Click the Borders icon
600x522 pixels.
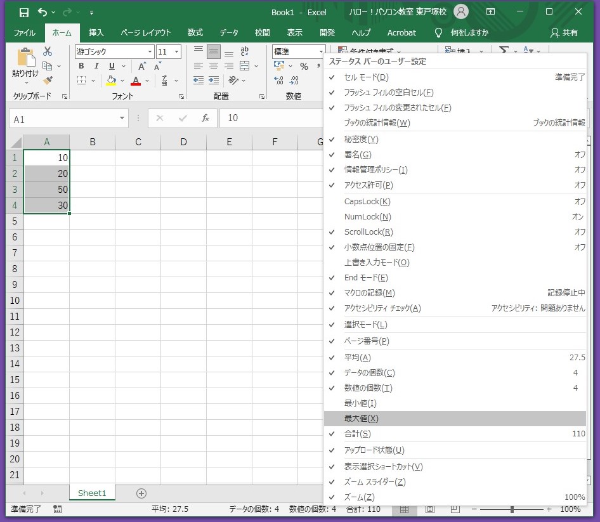click(81, 81)
